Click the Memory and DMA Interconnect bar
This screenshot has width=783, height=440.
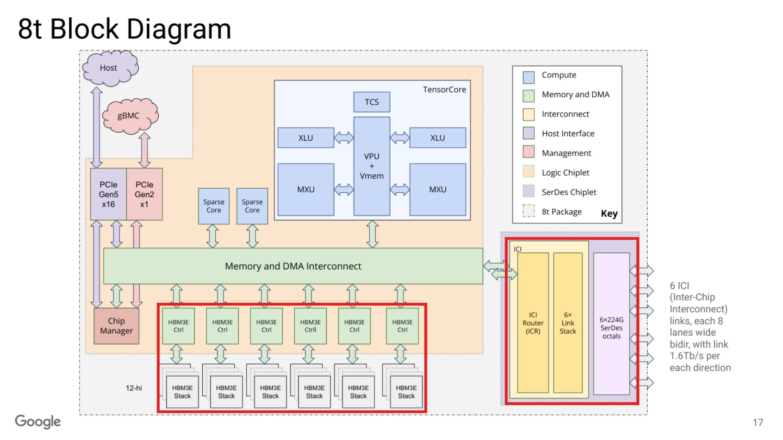[x=293, y=266]
